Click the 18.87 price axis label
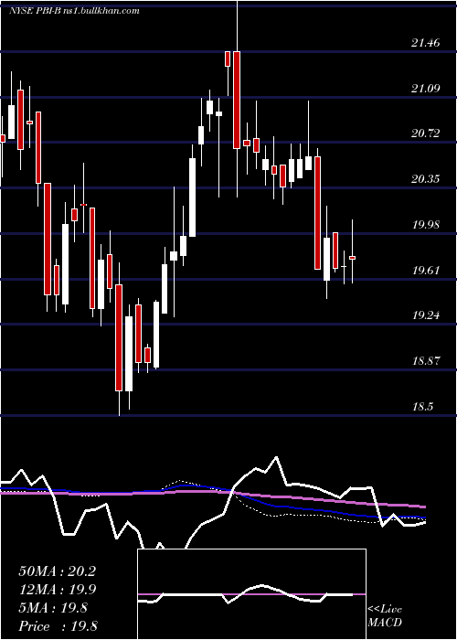The image size is (457, 640). click(x=426, y=361)
